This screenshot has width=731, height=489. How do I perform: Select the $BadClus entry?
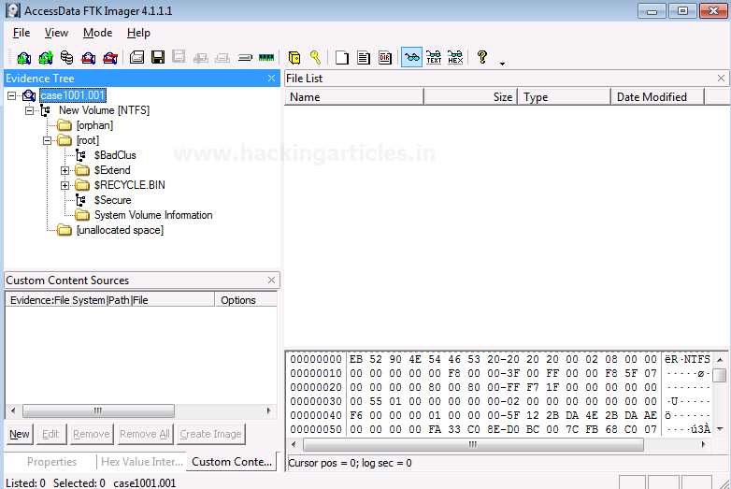pyautogui.click(x=115, y=155)
